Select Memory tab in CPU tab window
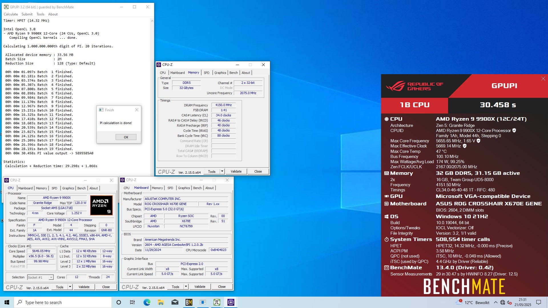This screenshot has height=308, width=548. point(41,188)
